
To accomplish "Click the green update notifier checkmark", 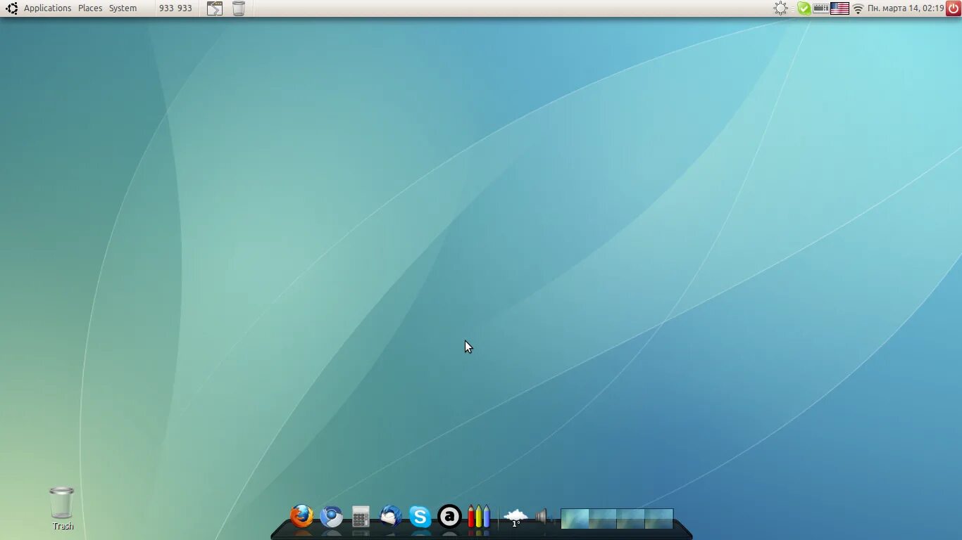I will coord(804,8).
